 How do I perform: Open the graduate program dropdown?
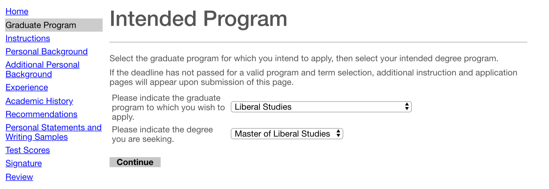(x=317, y=107)
